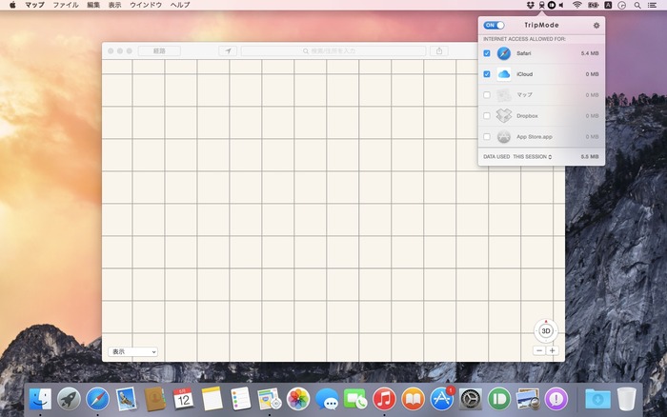Open FaceTime in the Dock
The height and width of the screenshot is (417, 667).
pos(355,399)
